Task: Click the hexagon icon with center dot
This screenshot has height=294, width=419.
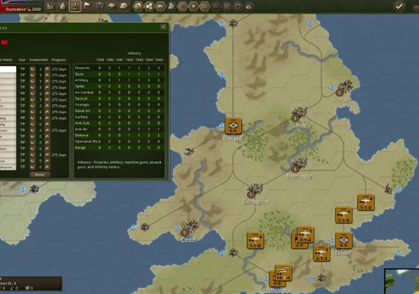Action: [x=193, y=6]
